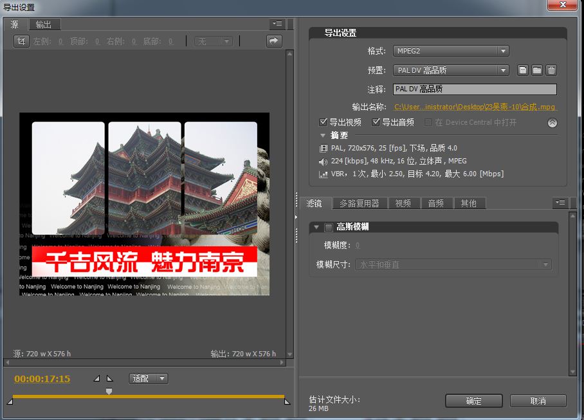
Task: Open the 预置 PAL DV 高品质 dropdown
Action: click(x=450, y=70)
